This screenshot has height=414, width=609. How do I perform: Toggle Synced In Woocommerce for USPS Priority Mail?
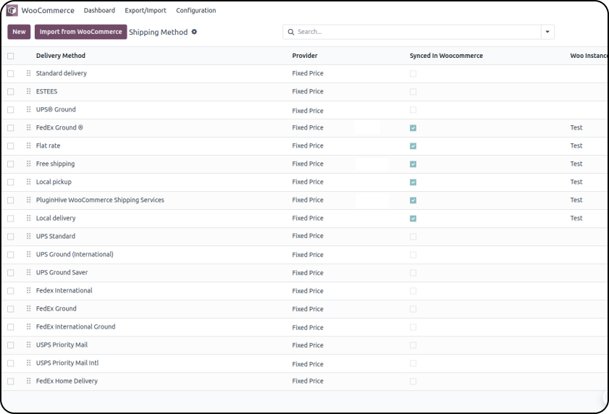(413, 345)
